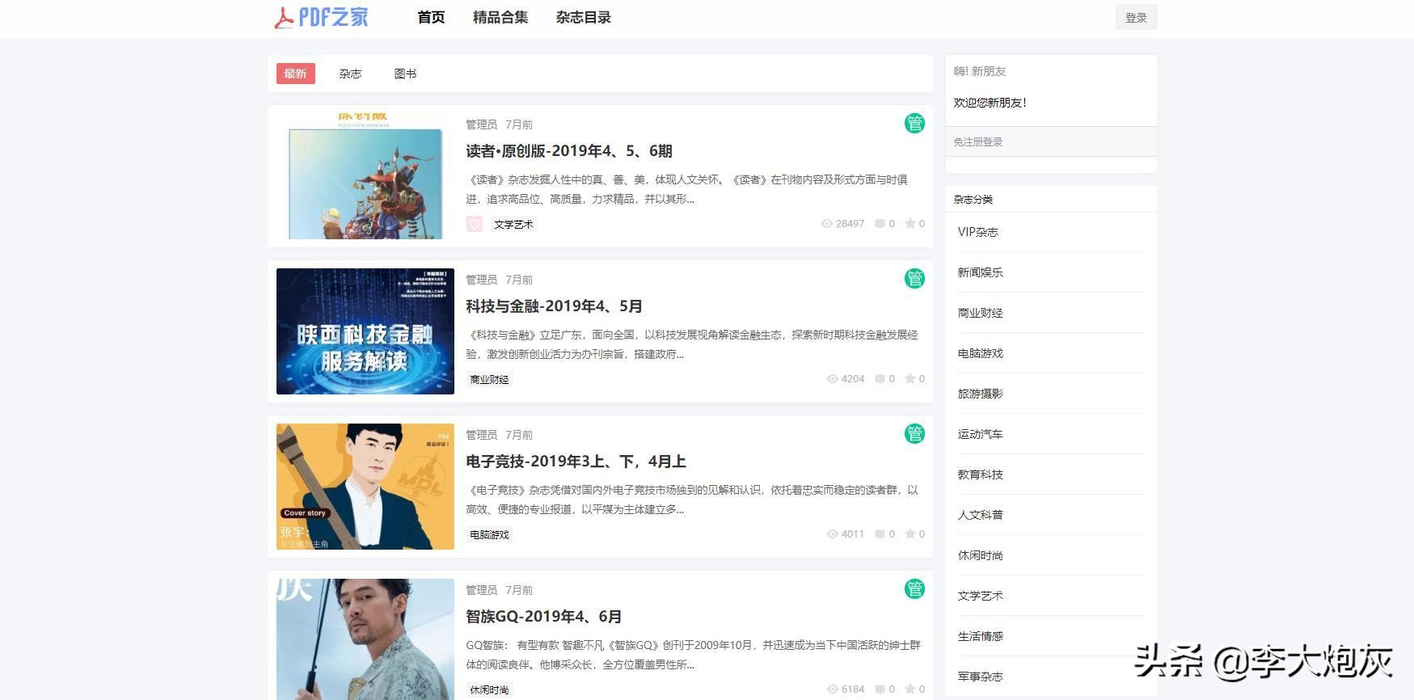
Task: Click the GQ智族：有型有款 description text
Action: click(x=693, y=655)
